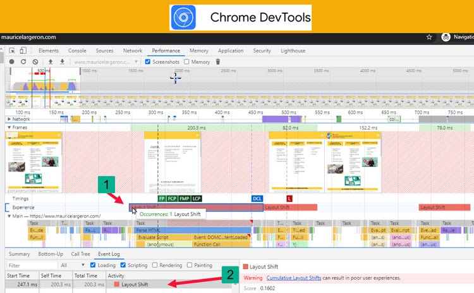The height and width of the screenshot is (293, 474).
Task: Select the Layout Shift bar near 700 ms
Action: [444, 208]
